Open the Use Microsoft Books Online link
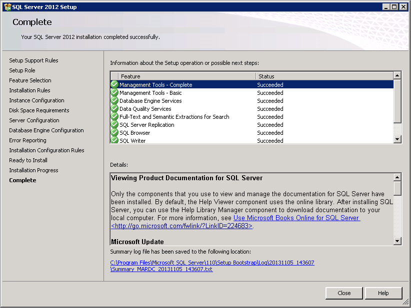Screen dimensions: 411x308 click(296, 218)
